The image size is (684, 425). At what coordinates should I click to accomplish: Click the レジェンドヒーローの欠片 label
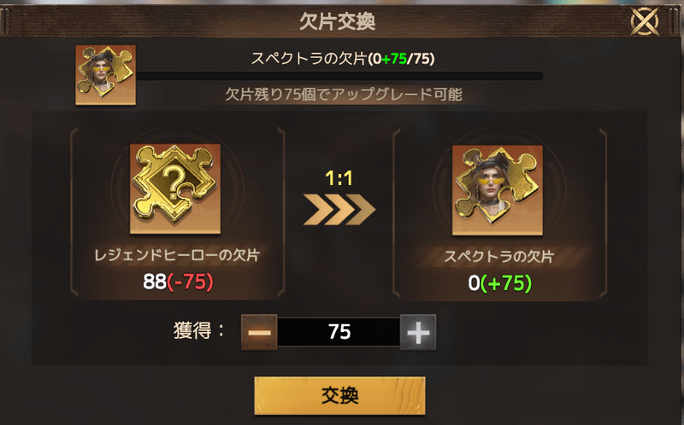pos(177,255)
